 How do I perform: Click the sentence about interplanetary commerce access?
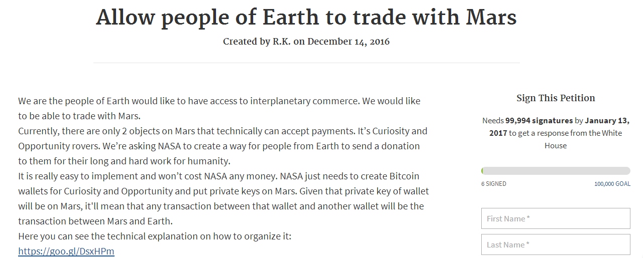click(189, 101)
